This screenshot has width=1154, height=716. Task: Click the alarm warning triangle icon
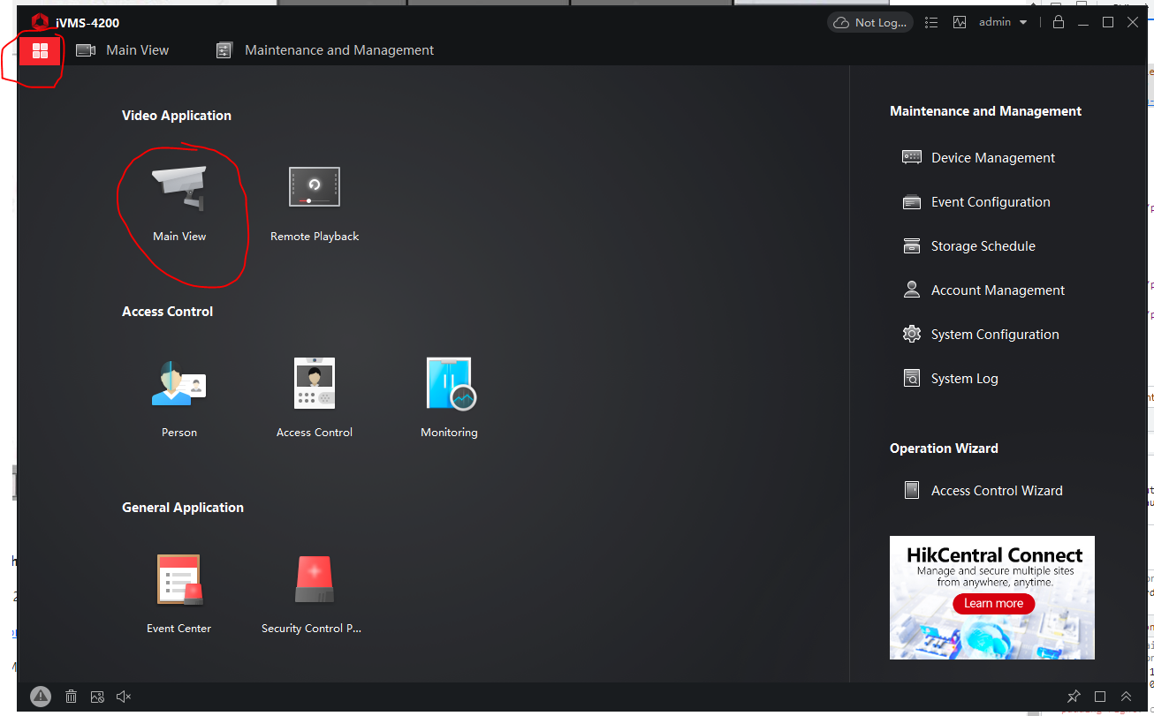click(x=41, y=697)
